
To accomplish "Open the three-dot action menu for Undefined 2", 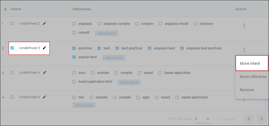I will [x=244, y=26].
